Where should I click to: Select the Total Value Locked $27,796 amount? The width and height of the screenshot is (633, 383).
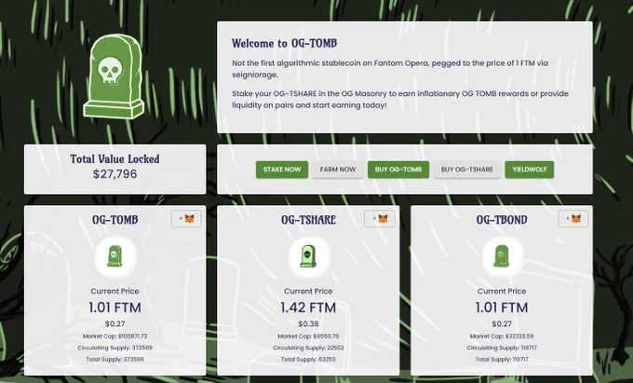tap(115, 174)
